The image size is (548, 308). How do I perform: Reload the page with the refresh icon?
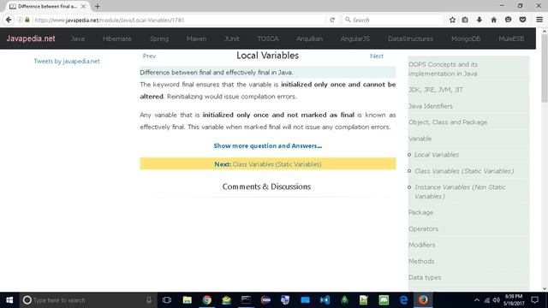click(x=332, y=20)
